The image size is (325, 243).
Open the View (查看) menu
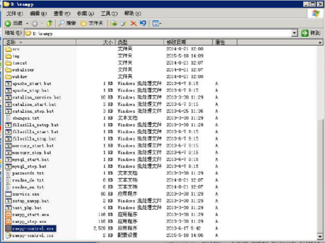tap(62, 14)
